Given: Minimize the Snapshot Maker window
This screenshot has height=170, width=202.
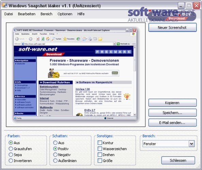Looking at the screenshot, I should click(181, 5).
